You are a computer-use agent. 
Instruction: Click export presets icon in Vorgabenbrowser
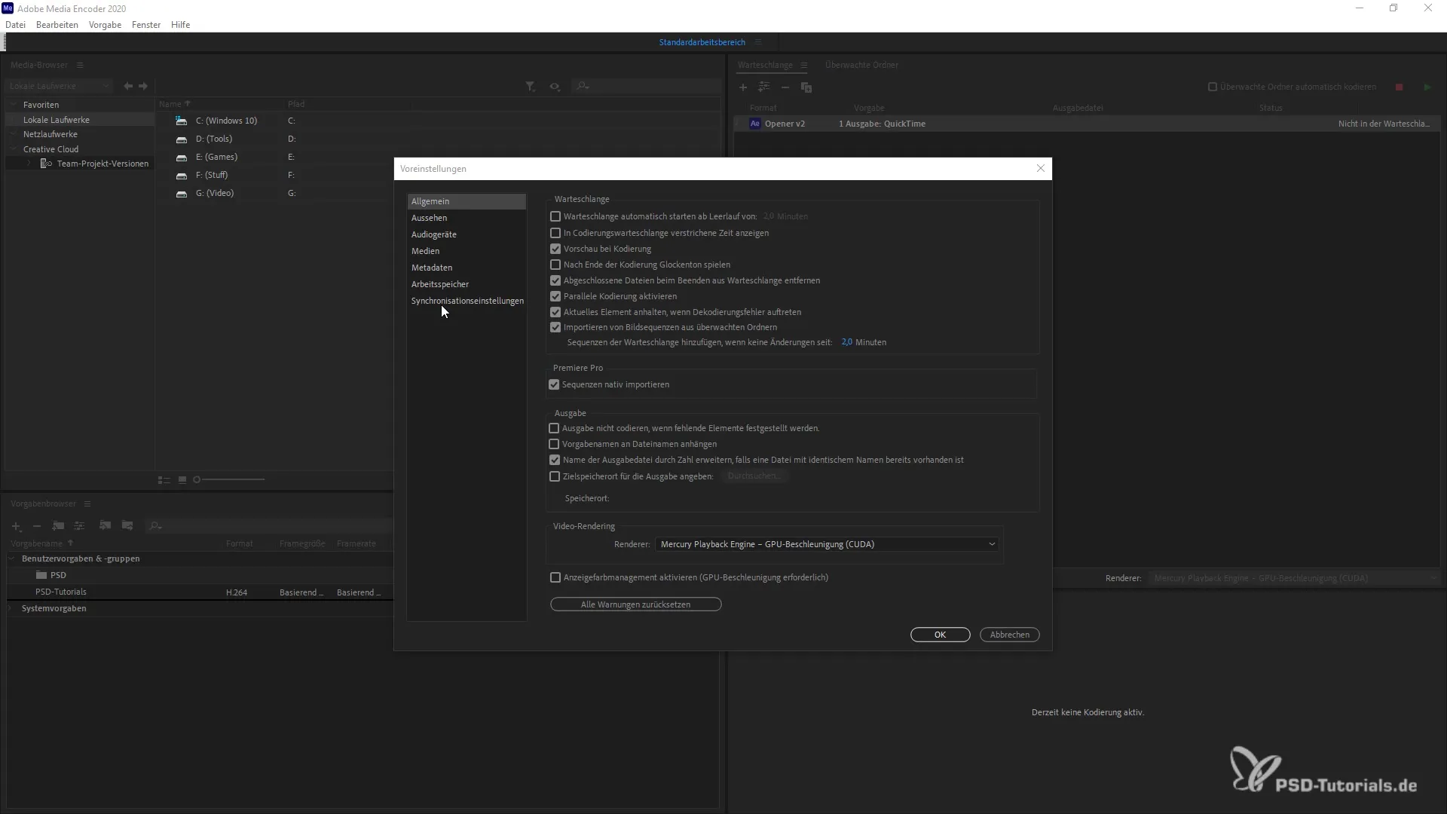[x=127, y=526]
